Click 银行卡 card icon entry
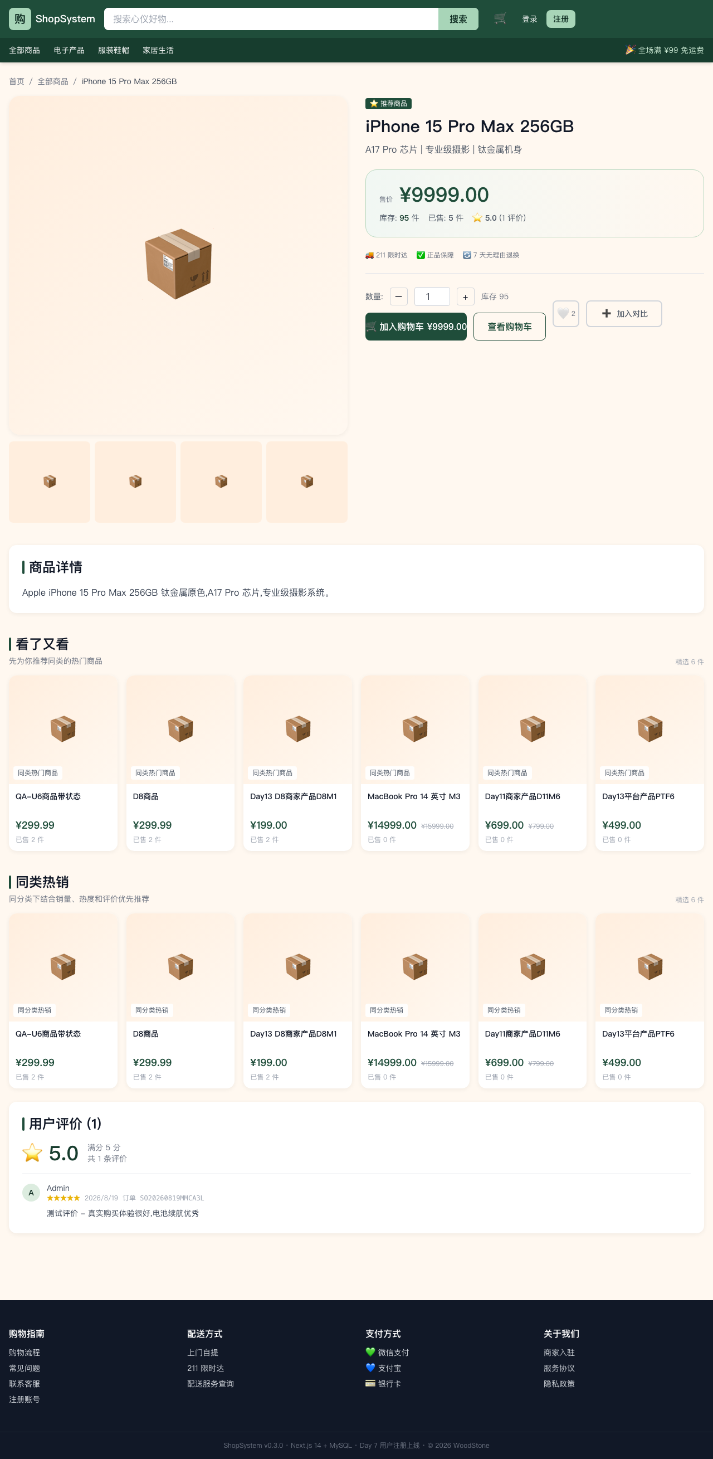 pyautogui.click(x=383, y=1383)
